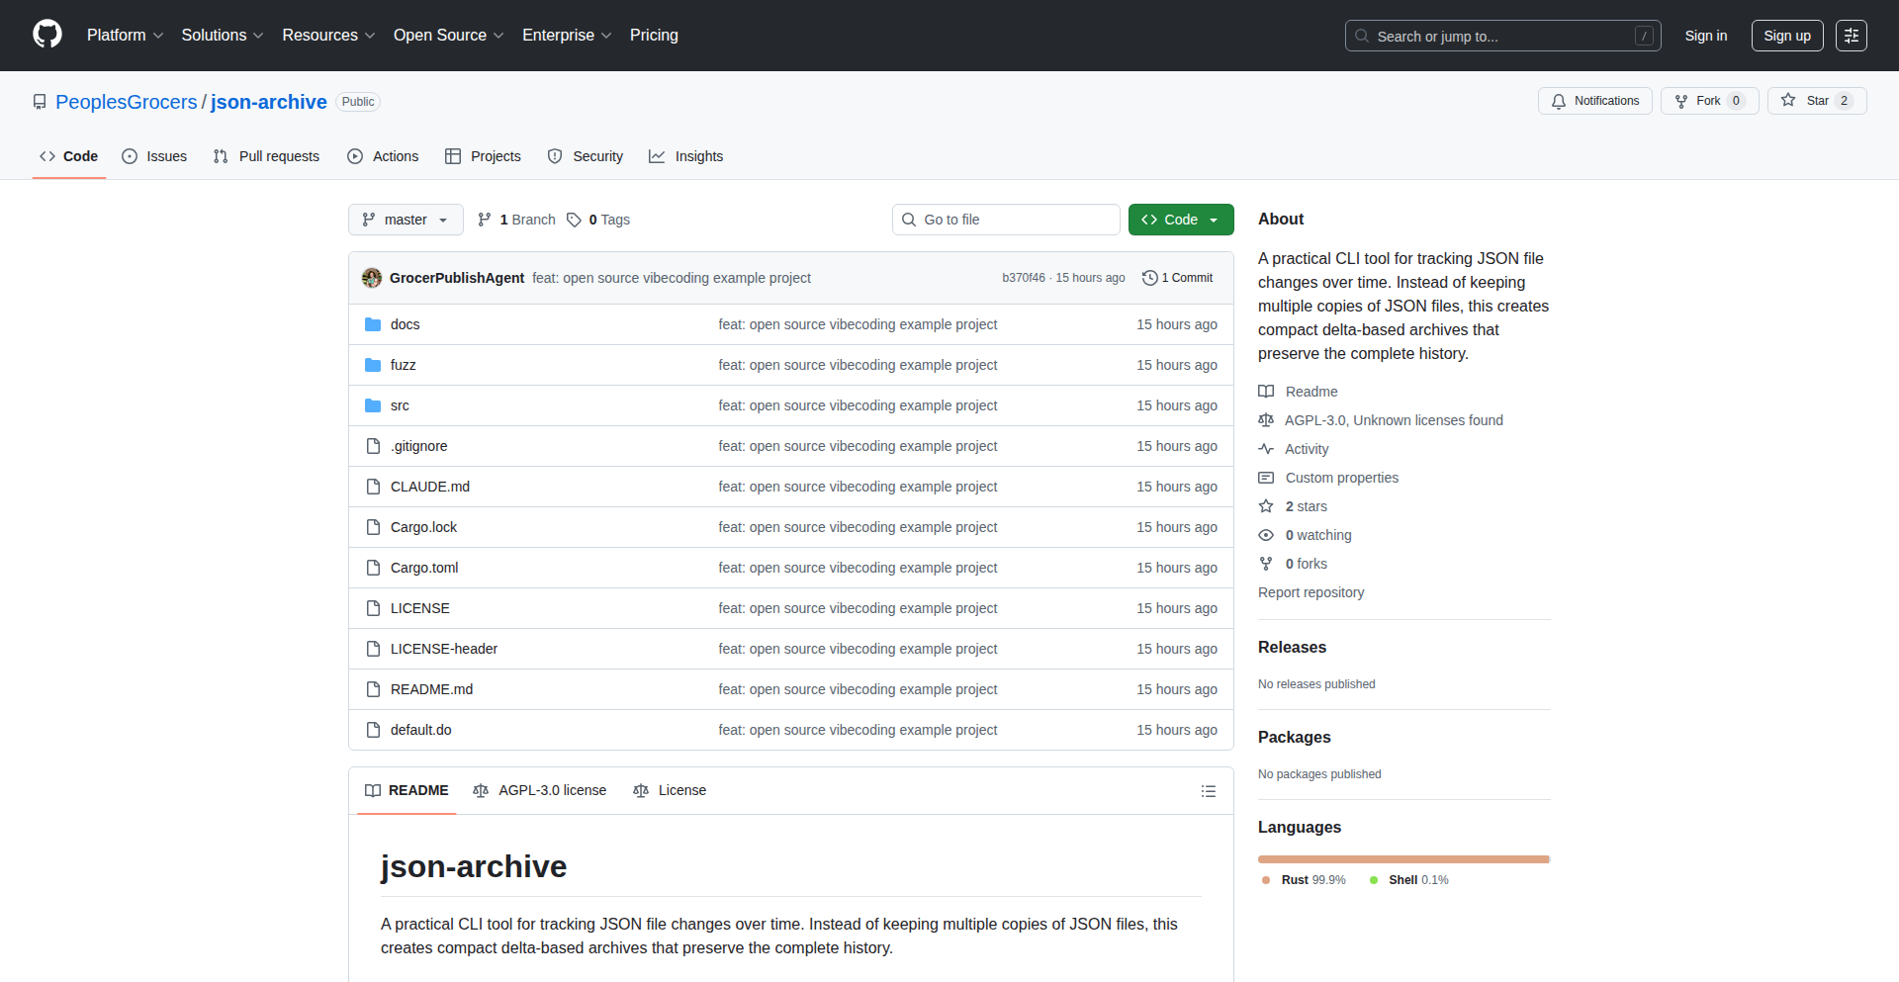This screenshot has width=1899, height=982.
Task: Open the PeoplesGrocers owner link
Action: pos(127,102)
